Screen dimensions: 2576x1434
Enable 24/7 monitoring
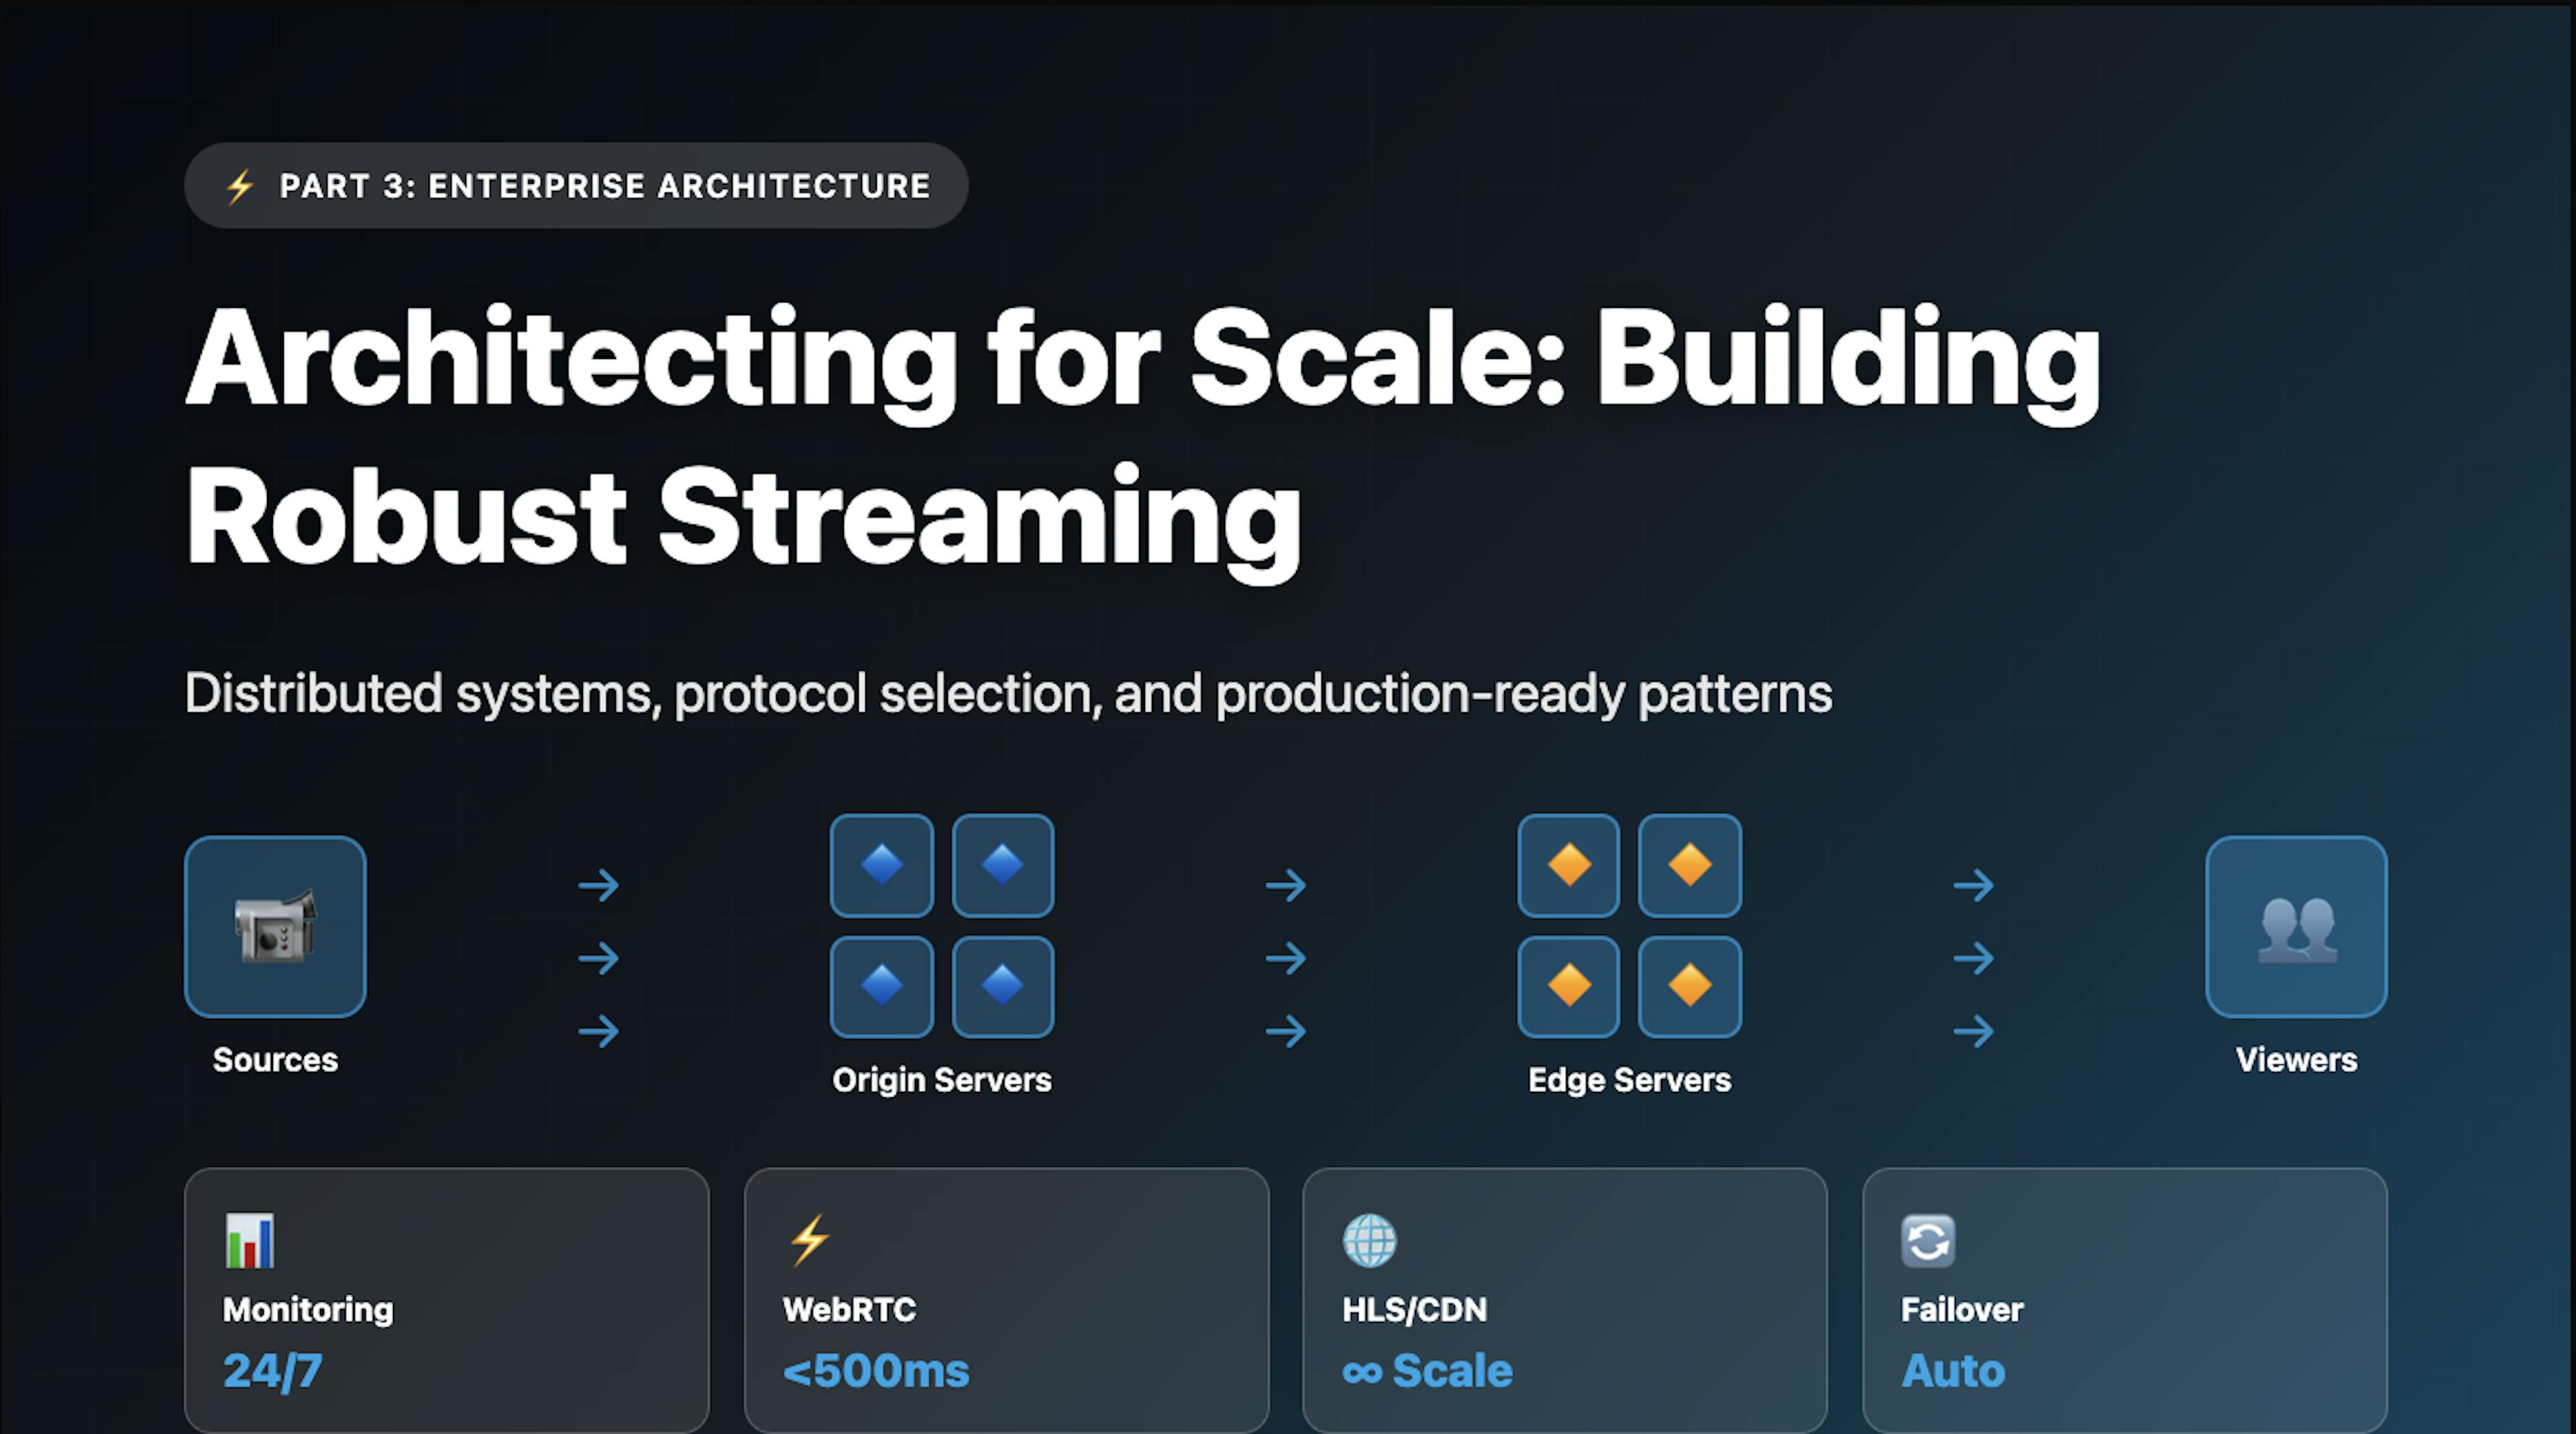click(x=271, y=1371)
